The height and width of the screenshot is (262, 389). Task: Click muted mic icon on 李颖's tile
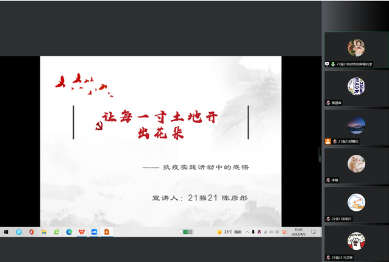(328, 180)
